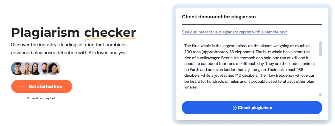Click the Plagiarism checker heading

(74, 32)
